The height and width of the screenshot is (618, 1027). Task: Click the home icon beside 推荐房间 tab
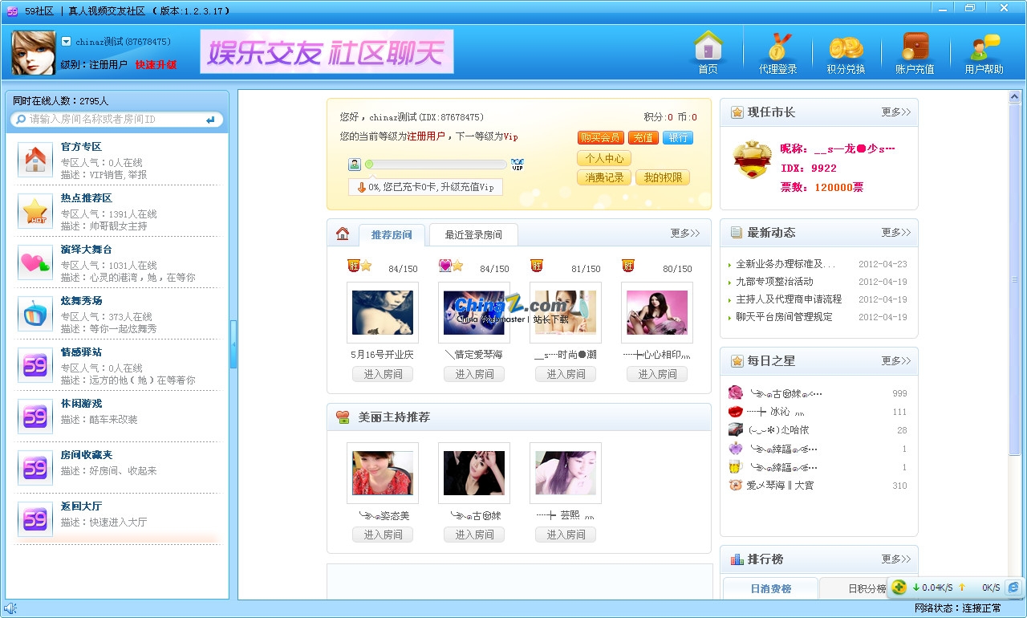[343, 234]
